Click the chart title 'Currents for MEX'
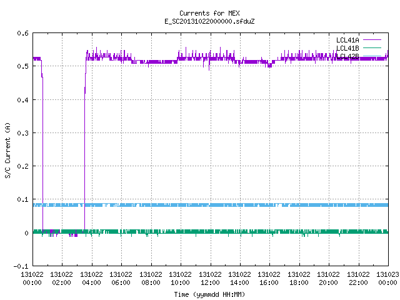Image resolution: width=400 pixels, height=300 pixels. 209,13
